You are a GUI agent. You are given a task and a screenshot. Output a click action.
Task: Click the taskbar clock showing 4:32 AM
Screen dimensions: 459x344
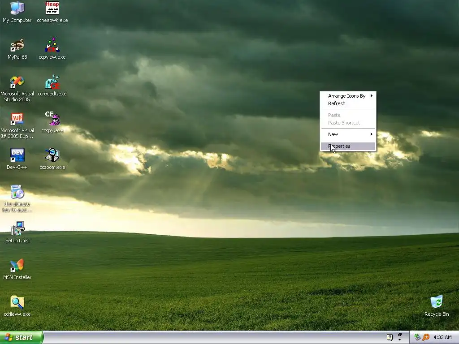tap(442, 337)
